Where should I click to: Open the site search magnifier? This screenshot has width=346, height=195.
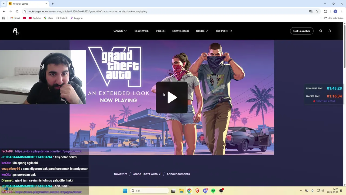[321, 31]
